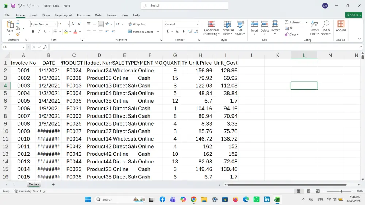This screenshot has height=205, width=365.
Task: Select the Orders sheet tab
Action: point(34,184)
